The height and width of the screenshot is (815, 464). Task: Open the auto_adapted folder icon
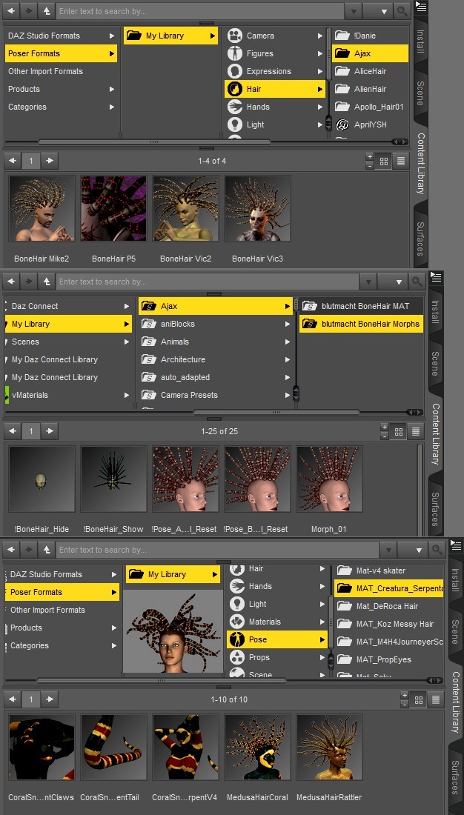pyautogui.click(x=149, y=377)
